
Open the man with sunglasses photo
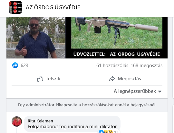click(x=36, y=38)
